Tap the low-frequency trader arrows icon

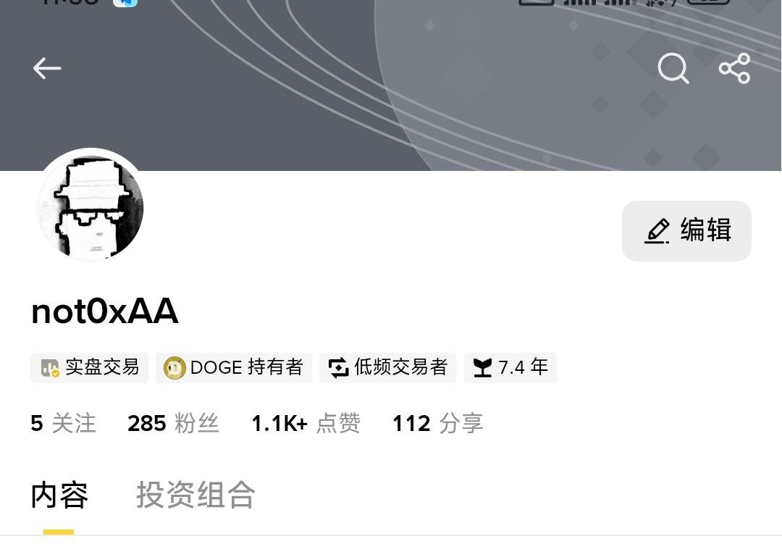pyautogui.click(x=339, y=368)
